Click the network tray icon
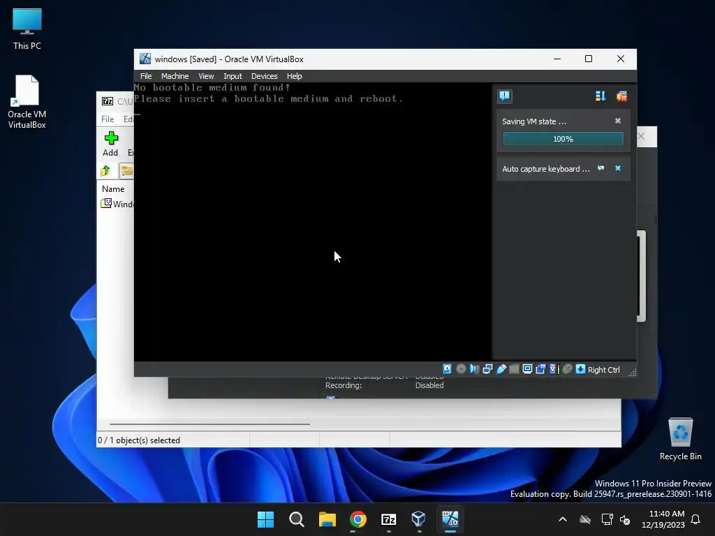Image resolution: width=715 pixels, height=536 pixels. 607,519
